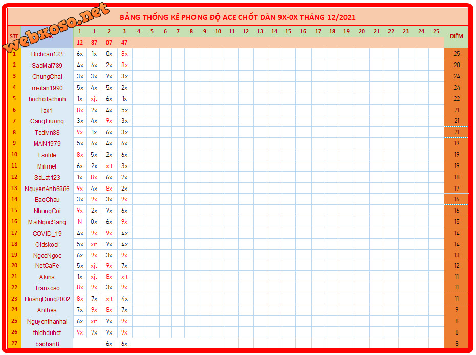Image resolution: width=476 pixels, height=355 pixels.
Task: Click the SaLat123 name cell
Action: 47,177
